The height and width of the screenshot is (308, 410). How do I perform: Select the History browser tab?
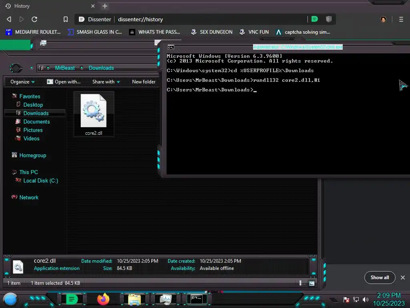(50, 6)
